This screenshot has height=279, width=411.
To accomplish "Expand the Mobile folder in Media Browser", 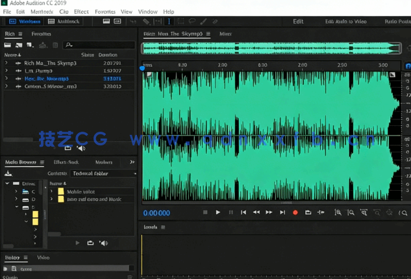I will tap(53, 192).
